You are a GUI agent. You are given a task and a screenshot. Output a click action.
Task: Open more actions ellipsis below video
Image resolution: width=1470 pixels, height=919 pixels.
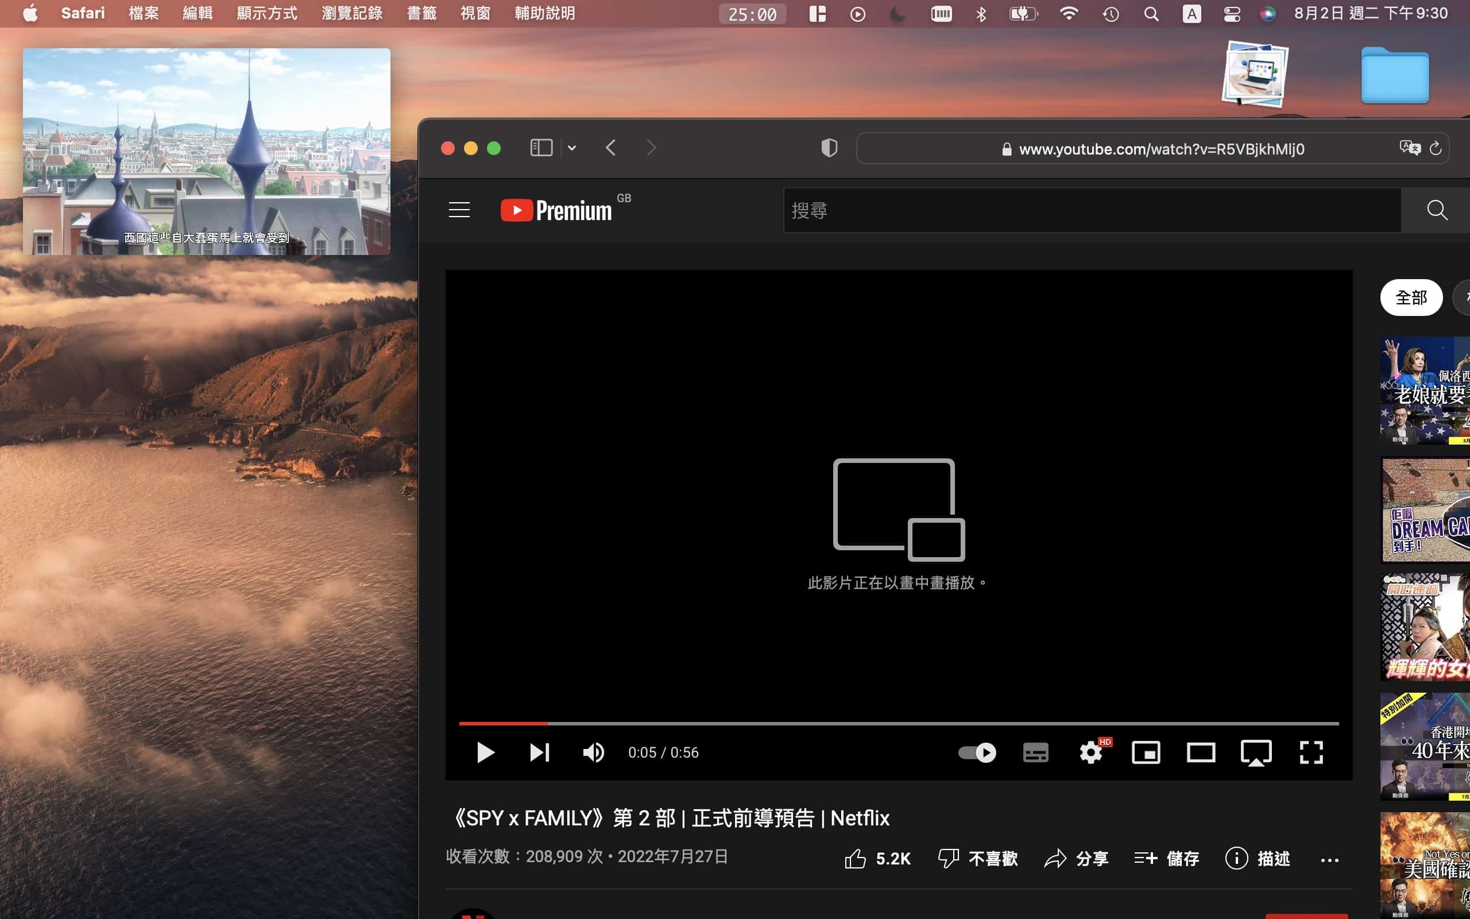[x=1329, y=859]
